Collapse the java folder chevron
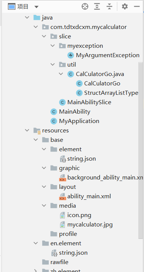Image resolution: width=144 pixels, height=272 pixels. click(x=27, y=17)
